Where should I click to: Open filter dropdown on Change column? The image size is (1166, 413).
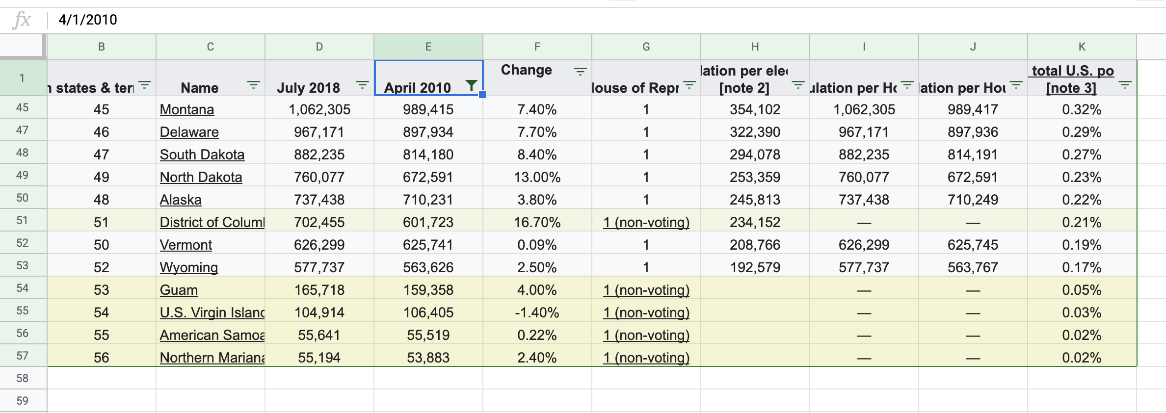pos(580,72)
